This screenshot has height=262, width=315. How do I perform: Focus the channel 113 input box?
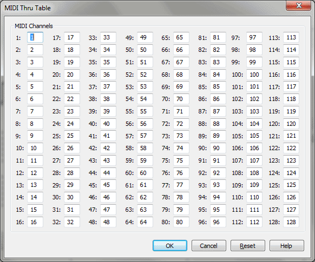click(291, 37)
